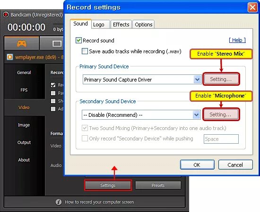Close the Record settings dialog

252,8
